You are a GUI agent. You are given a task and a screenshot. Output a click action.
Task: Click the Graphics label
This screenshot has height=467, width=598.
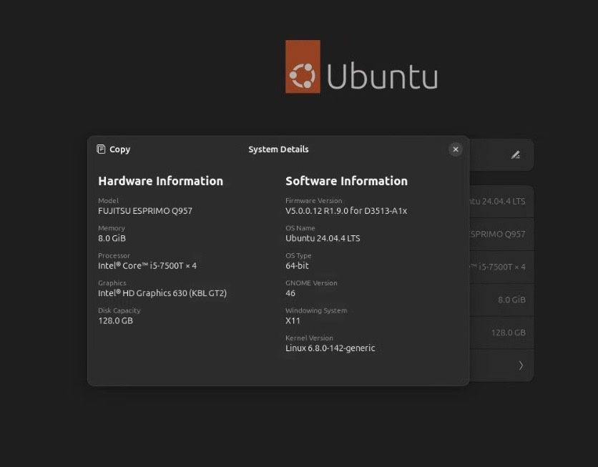[x=112, y=283]
